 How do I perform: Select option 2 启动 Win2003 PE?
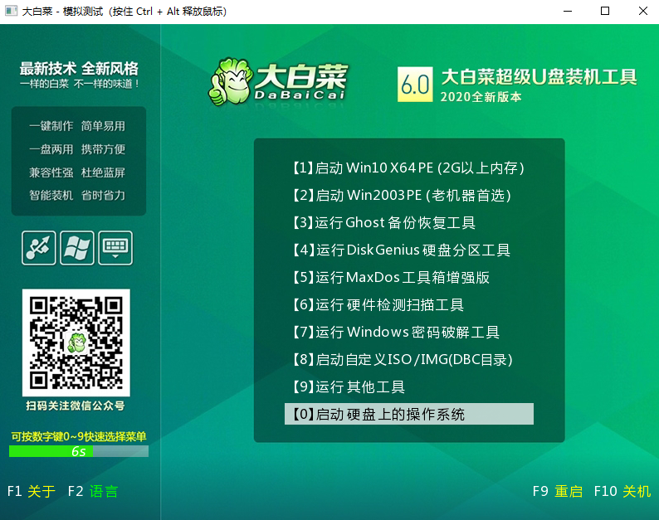pos(403,196)
